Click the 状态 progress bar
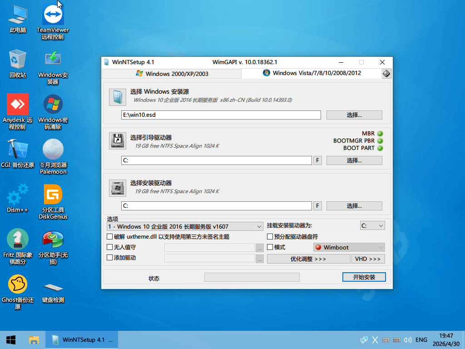The width and height of the screenshot is (465, 349). pyautogui.click(x=252, y=277)
